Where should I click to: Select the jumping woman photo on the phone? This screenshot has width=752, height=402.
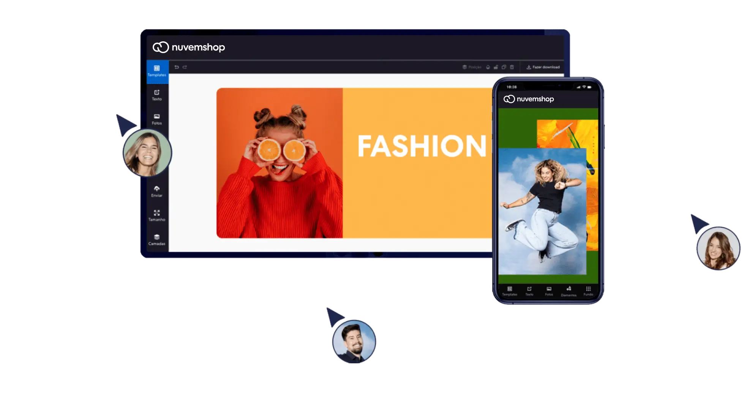point(542,211)
